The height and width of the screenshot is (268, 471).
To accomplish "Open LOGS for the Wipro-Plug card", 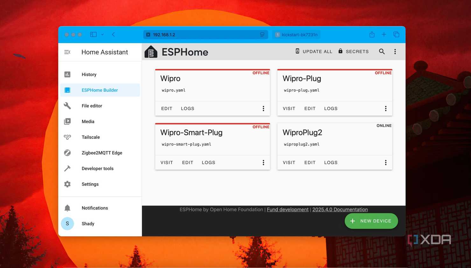I will point(331,109).
